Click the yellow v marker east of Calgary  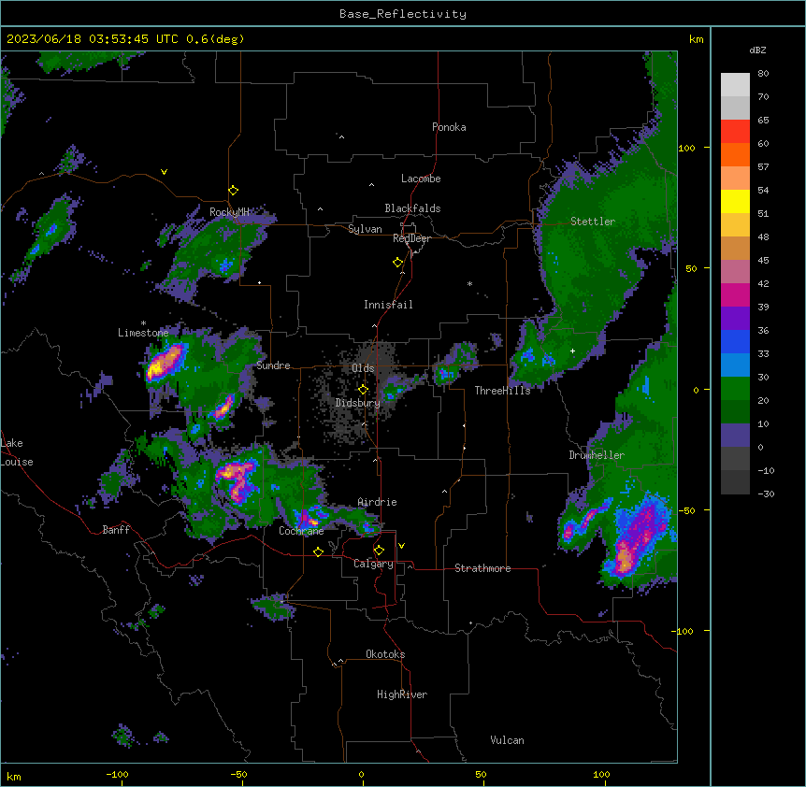coord(401,546)
